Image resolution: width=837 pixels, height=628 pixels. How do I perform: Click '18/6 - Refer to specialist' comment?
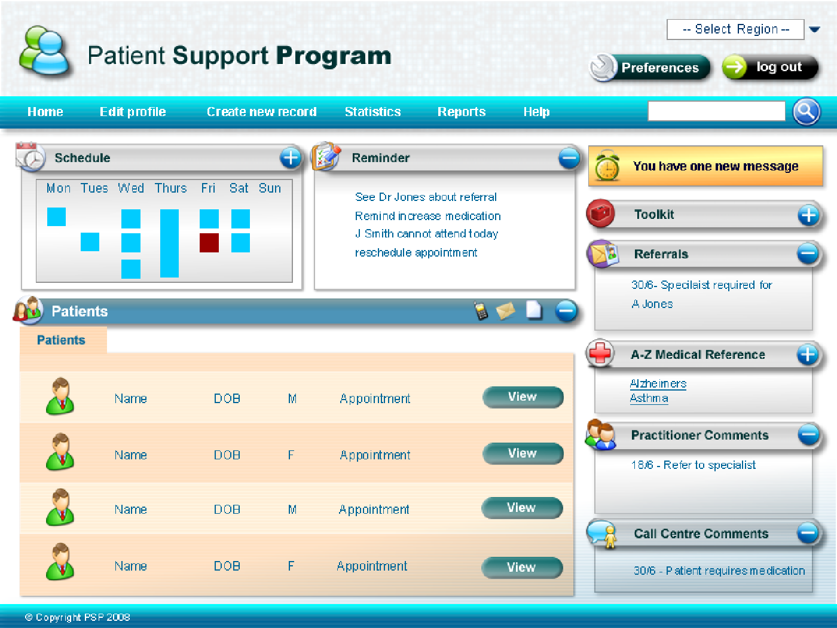click(694, 465)
